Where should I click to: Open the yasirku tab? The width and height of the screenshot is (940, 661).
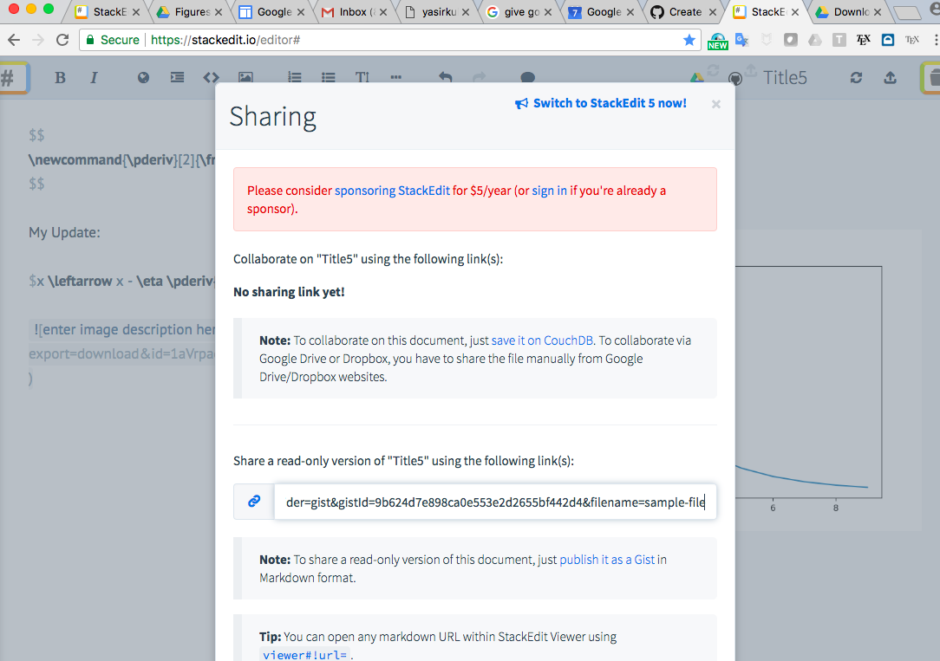pos(436,12)
